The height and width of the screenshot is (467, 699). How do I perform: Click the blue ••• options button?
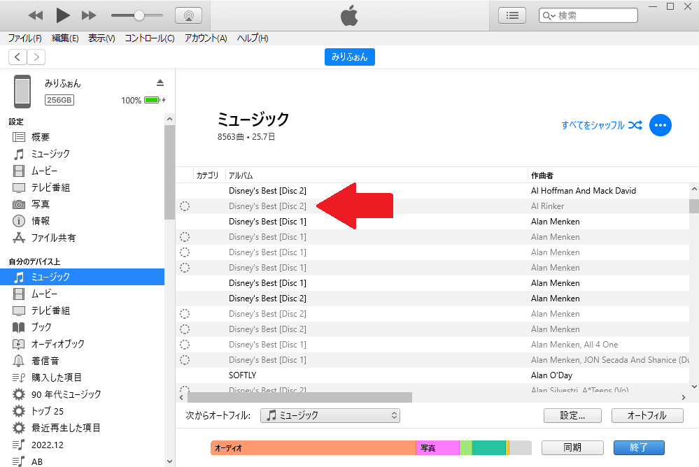click(660, 125)
